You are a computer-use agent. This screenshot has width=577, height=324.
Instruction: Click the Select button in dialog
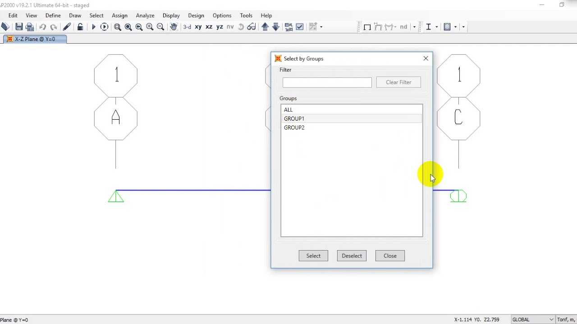click(x=313, y=256)
